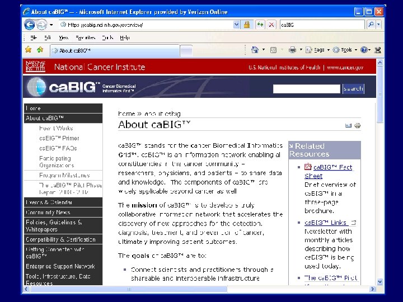The height and width of the screenshot is (302, 403).
Task: Click the Home breadcrumb link
Action: click(126, 114)
